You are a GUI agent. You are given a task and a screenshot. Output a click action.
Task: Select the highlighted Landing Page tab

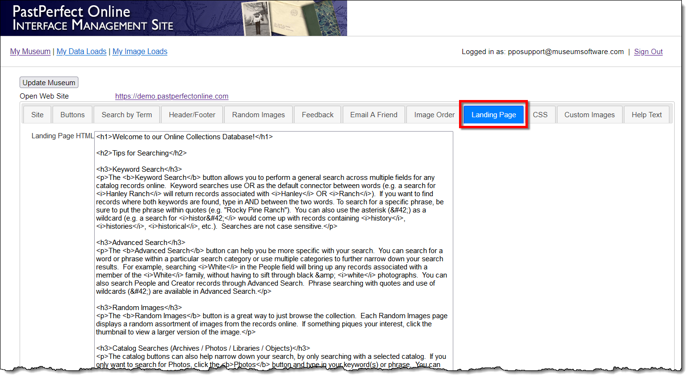pyautogui.click(x=493, y=115)
